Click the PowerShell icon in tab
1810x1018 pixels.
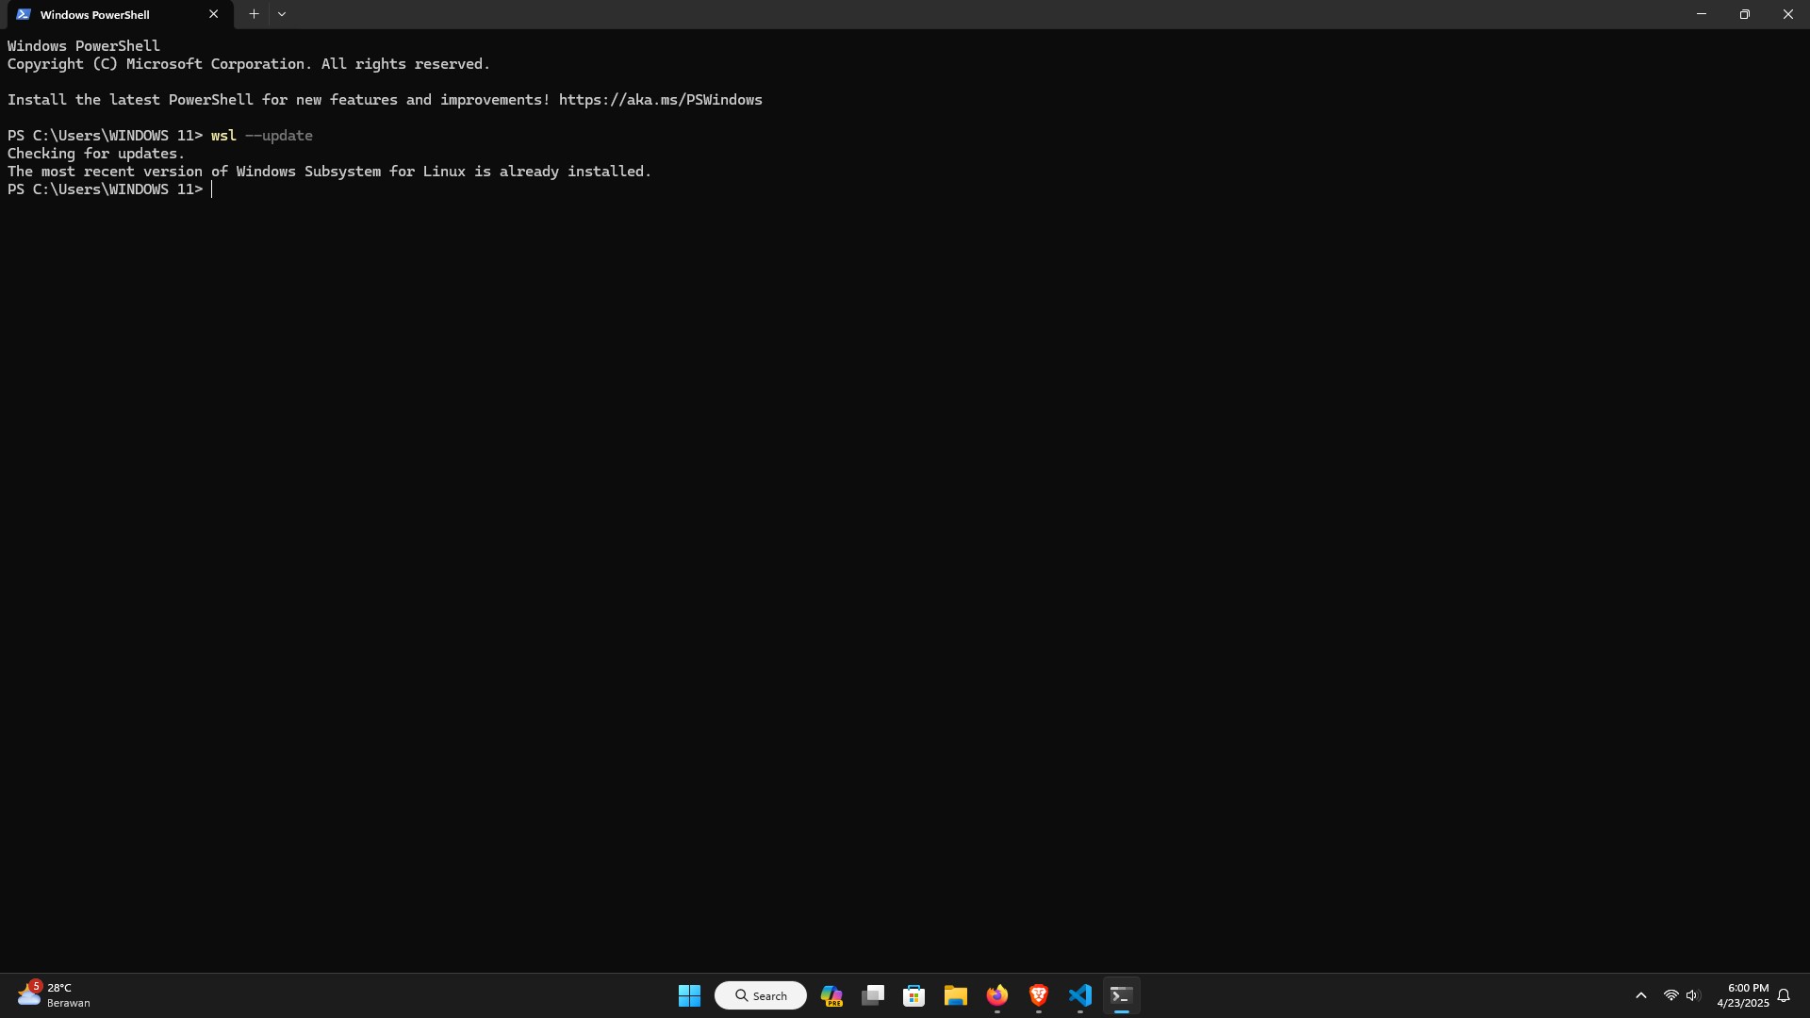24,14
